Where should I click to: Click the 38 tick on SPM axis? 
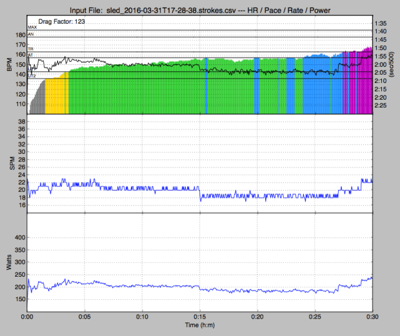[20, 122]
